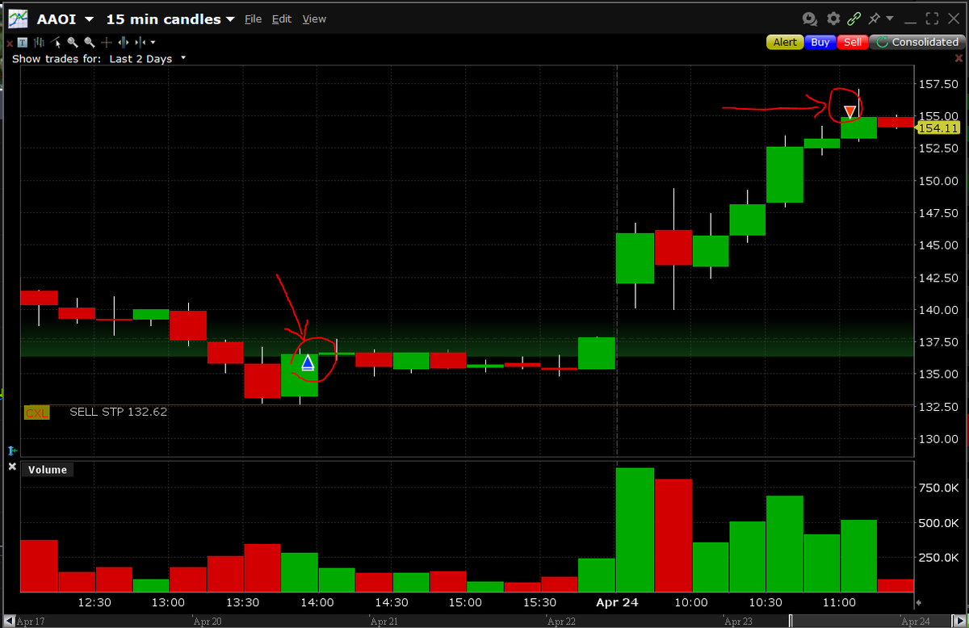Click the blue buy trade marker triangle
This screenshot has height=628, width=969.
pos(308,363)
